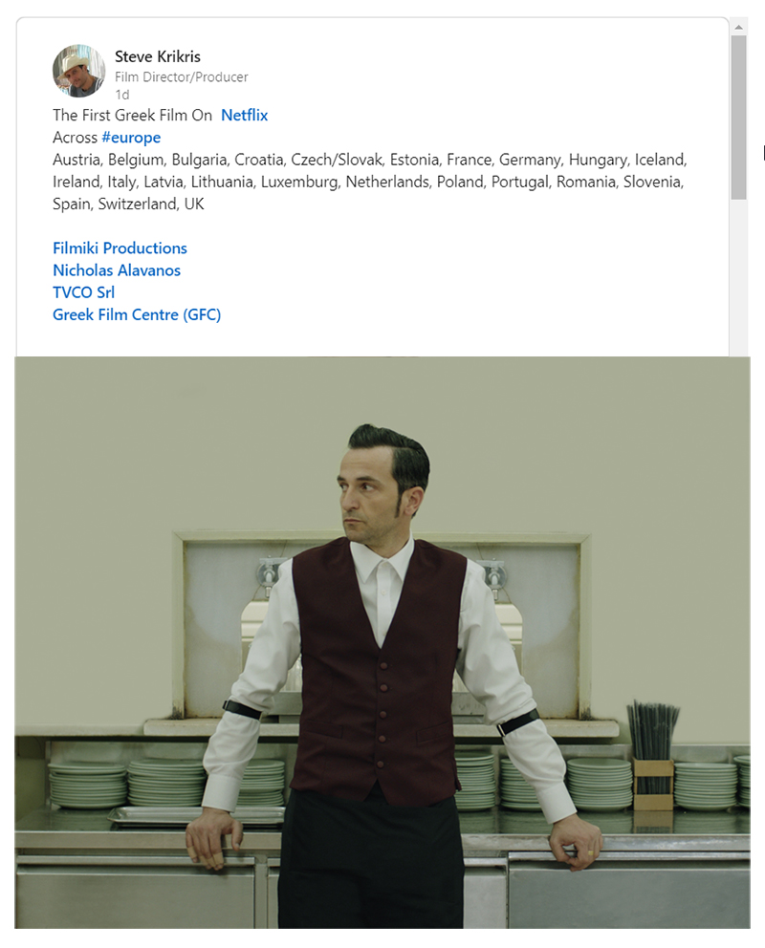Click scrollbar track below the thumb

click(738, 278)
